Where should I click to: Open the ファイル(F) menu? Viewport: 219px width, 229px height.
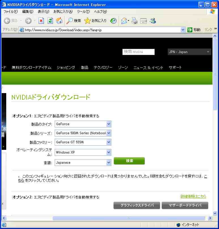[x=10, y=12]
